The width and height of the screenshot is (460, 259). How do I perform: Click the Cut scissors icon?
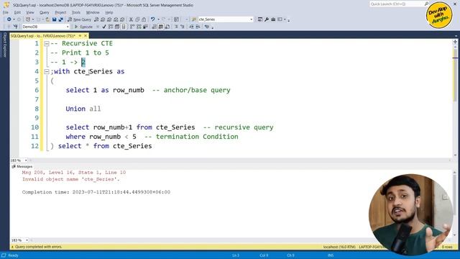point(131,19)
